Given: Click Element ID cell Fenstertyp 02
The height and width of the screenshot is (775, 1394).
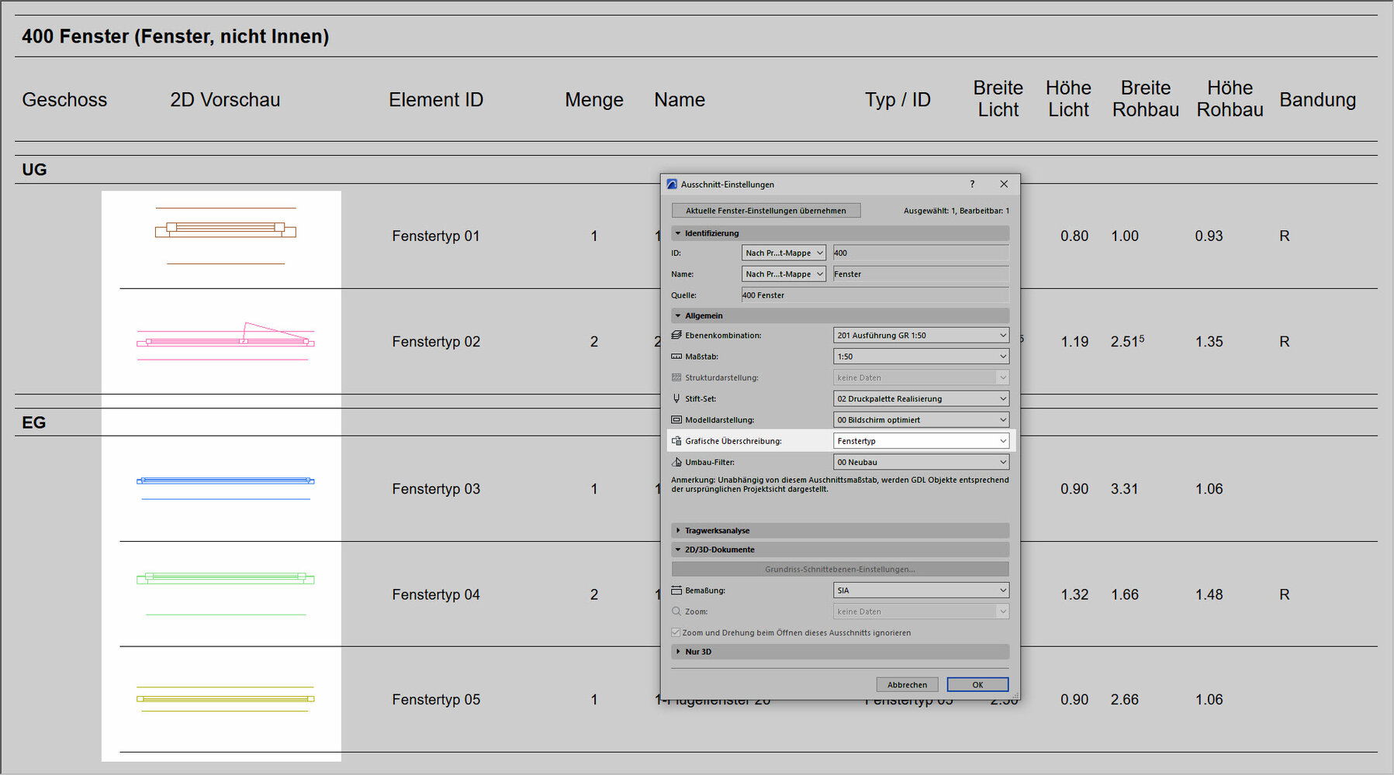Looking at the screenshot, I should 436,342.
